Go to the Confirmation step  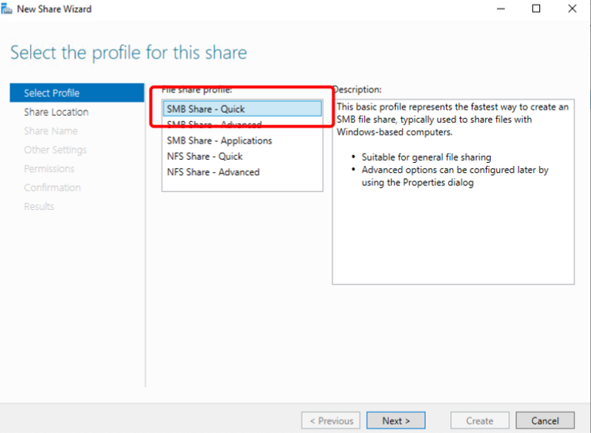(52, 188)
